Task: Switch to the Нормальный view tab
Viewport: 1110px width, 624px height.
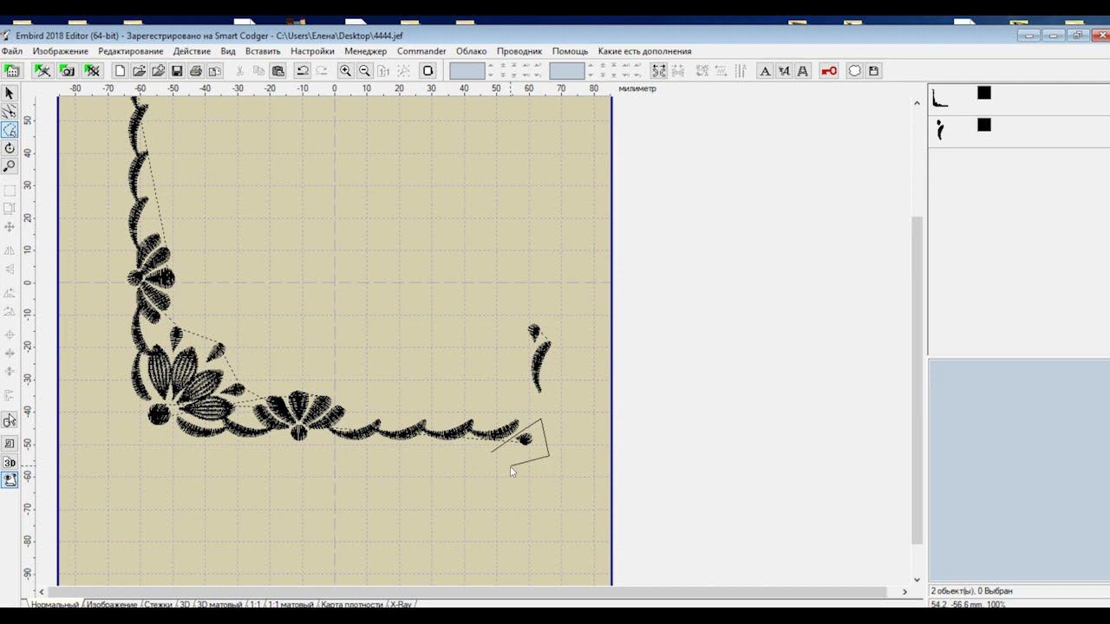Action: click(x=54, y=604)
